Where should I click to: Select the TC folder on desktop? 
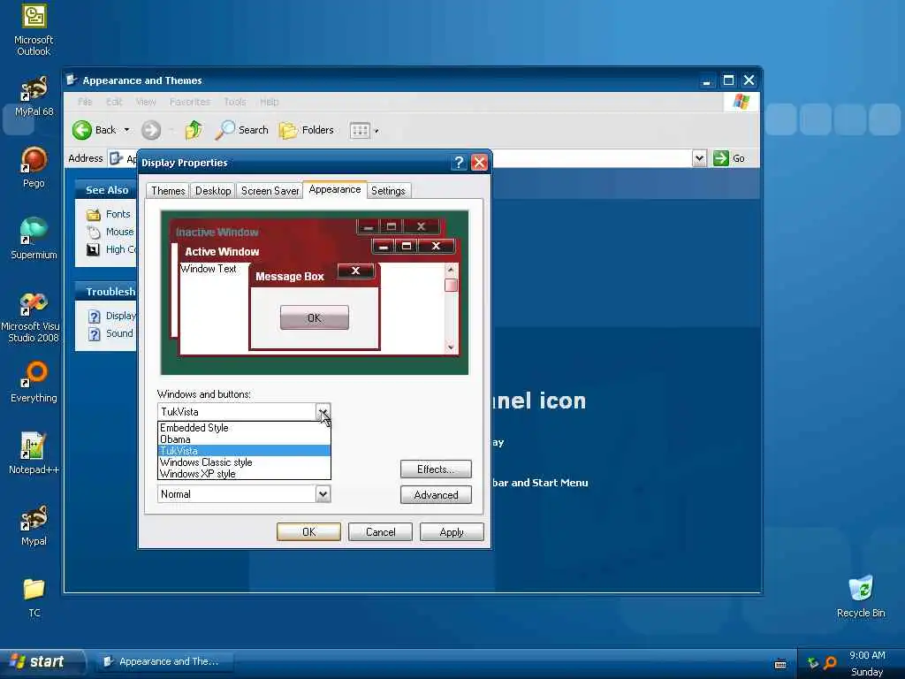(x=34, y=598)
